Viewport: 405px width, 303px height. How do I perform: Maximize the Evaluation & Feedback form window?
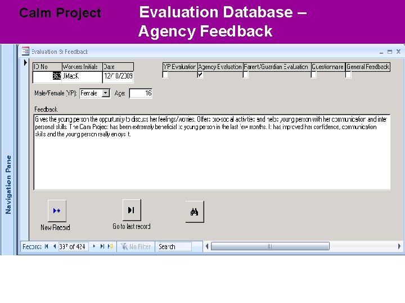coord(390,52)
